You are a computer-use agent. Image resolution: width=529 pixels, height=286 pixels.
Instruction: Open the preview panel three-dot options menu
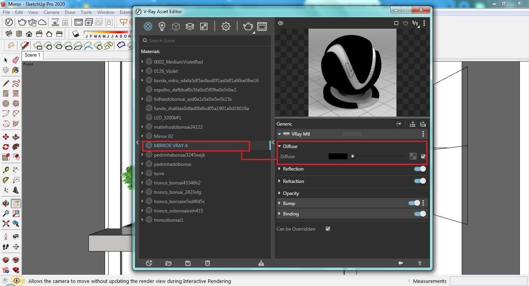click(x=424, y=23)
